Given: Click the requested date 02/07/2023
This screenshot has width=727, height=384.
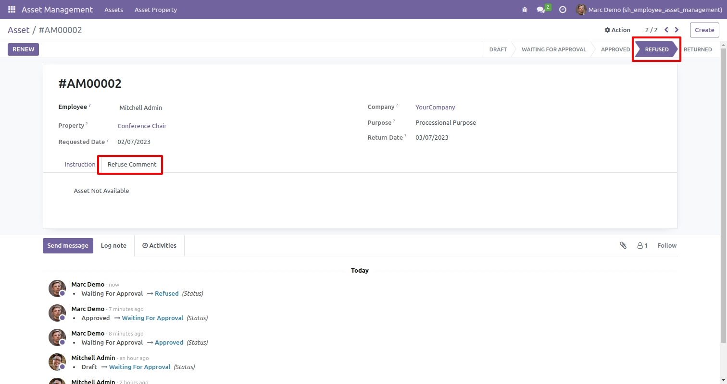Looking at the screenshot, I should (134, 142).
